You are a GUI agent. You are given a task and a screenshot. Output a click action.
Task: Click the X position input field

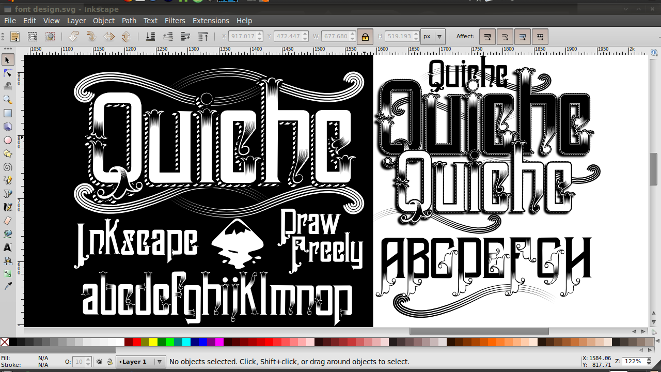click(242, 37)
